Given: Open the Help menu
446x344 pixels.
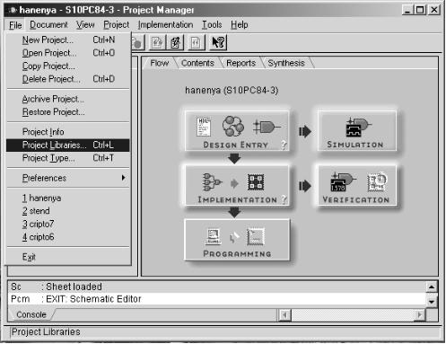Looking at the screenshot, I should tap(240, 25).
